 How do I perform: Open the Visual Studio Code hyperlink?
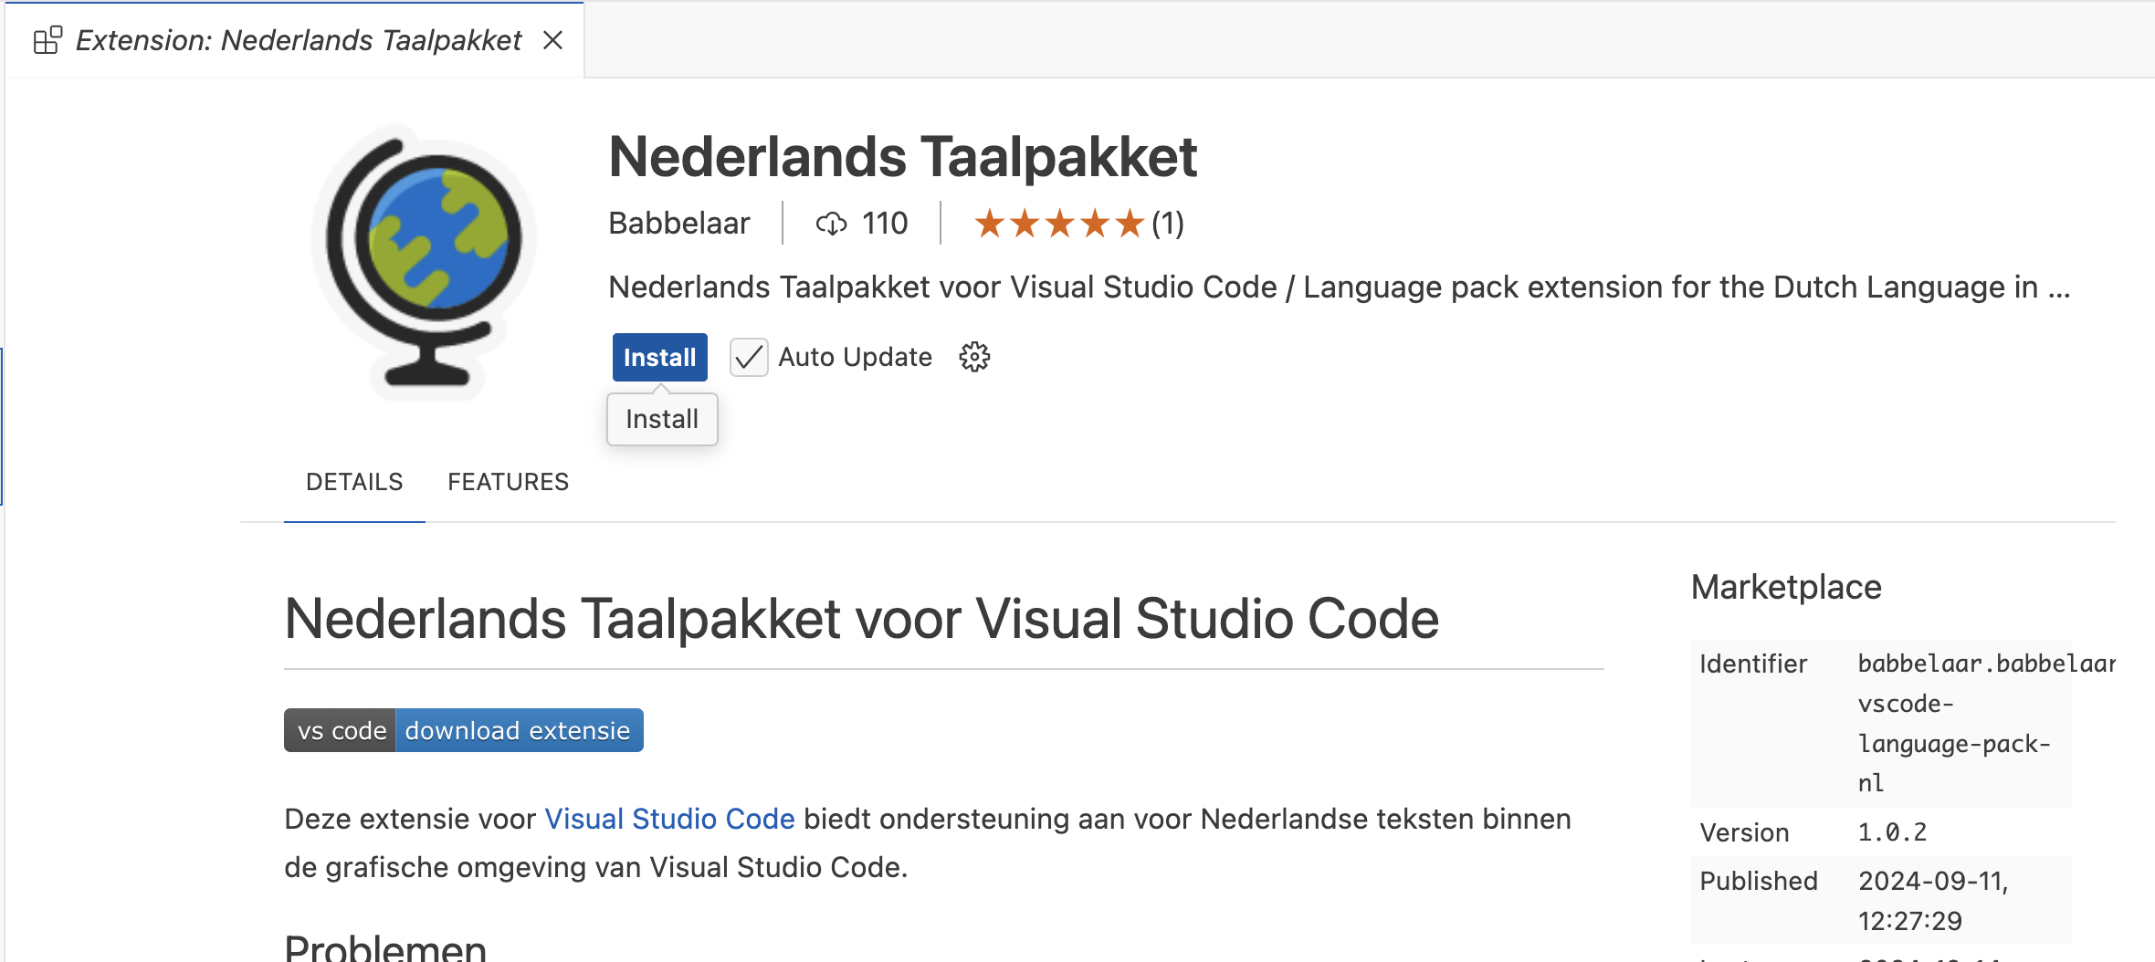(x=669, y=819)
